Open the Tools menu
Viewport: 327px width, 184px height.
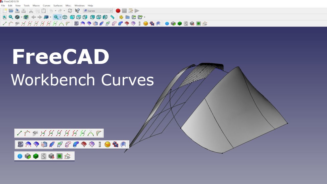coord(27,5)
